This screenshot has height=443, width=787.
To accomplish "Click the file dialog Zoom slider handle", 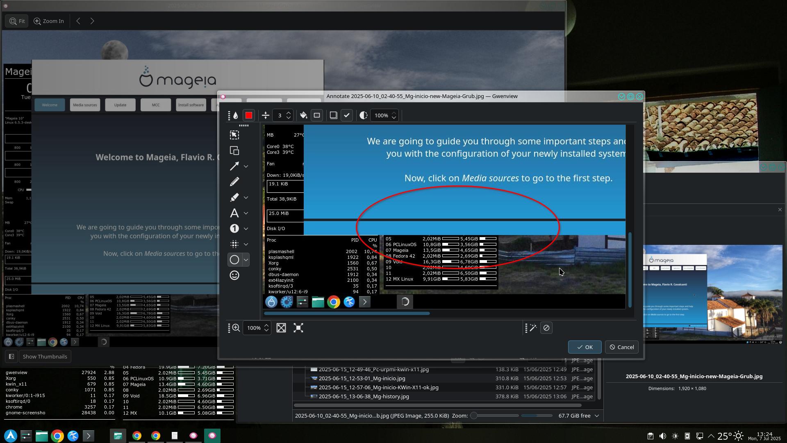I will point(474,416).
